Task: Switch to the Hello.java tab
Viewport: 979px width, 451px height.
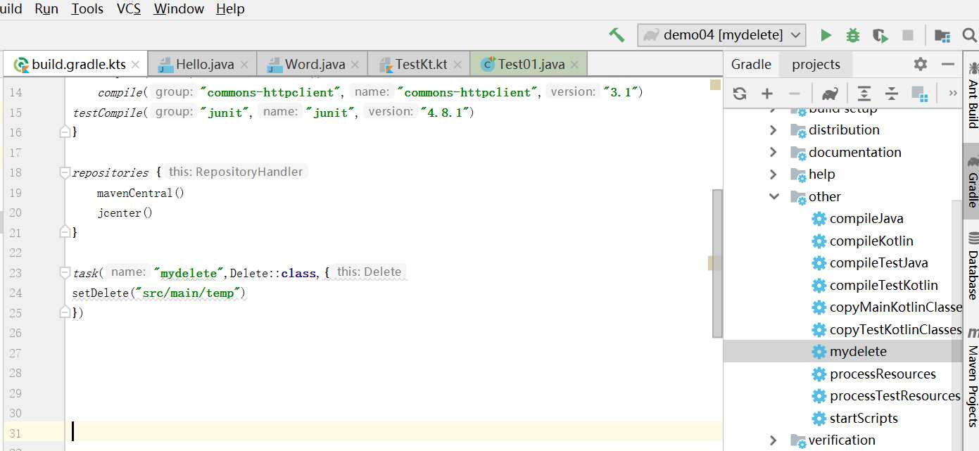Action: (x=204, y=65)
